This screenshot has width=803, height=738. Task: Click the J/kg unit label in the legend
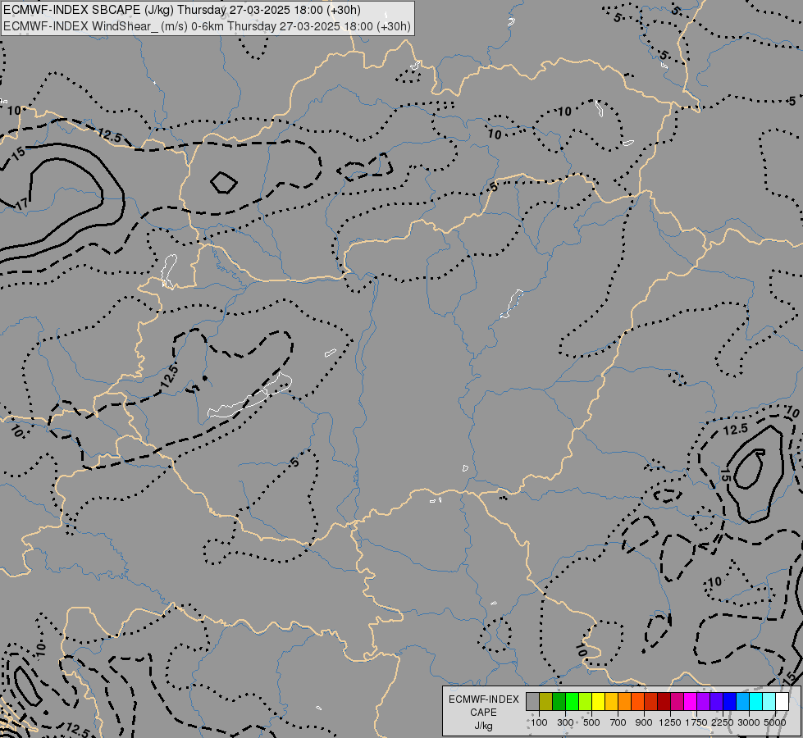483,726
